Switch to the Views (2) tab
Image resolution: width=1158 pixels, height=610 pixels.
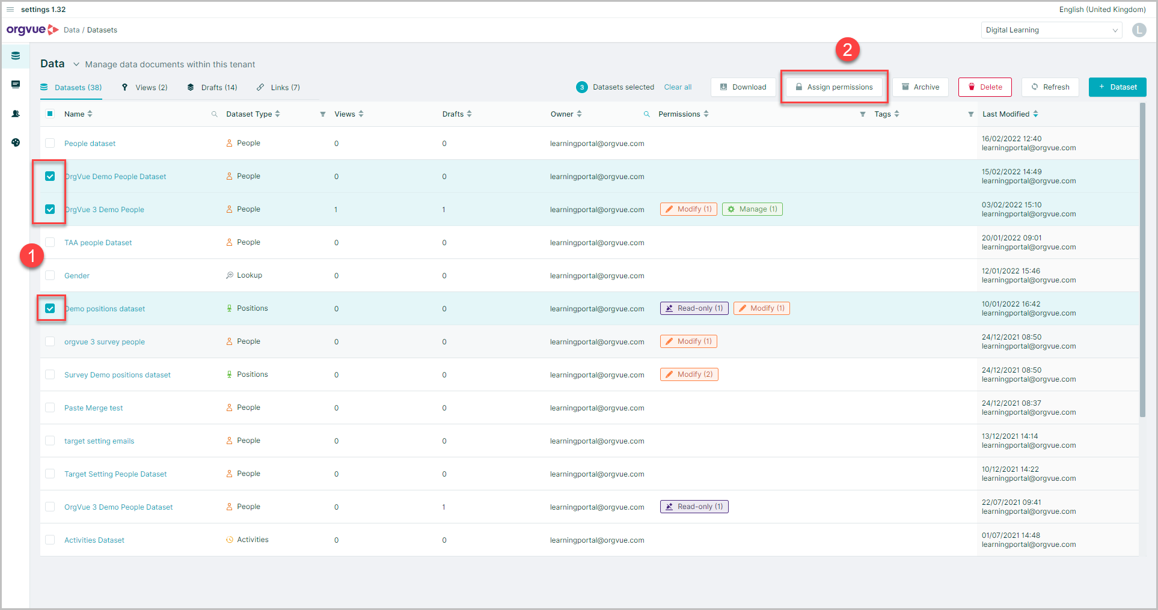144,88
